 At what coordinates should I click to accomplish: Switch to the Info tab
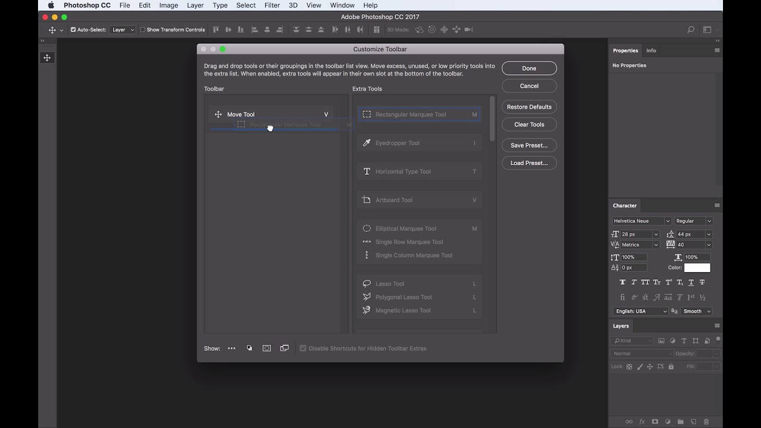[x=651, y=51]
